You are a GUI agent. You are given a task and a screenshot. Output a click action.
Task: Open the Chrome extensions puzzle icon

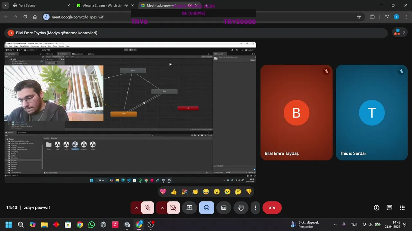click(x=372, y=17)
